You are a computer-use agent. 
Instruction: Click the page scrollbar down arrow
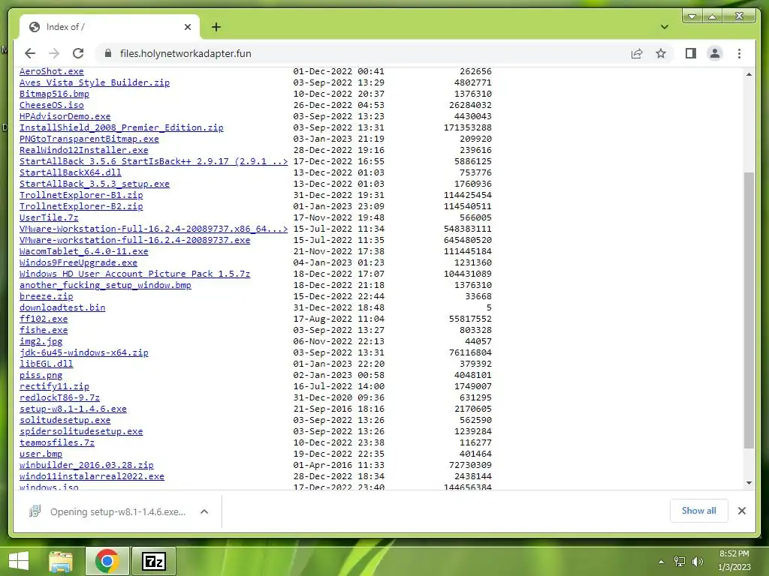pos(749,483)
